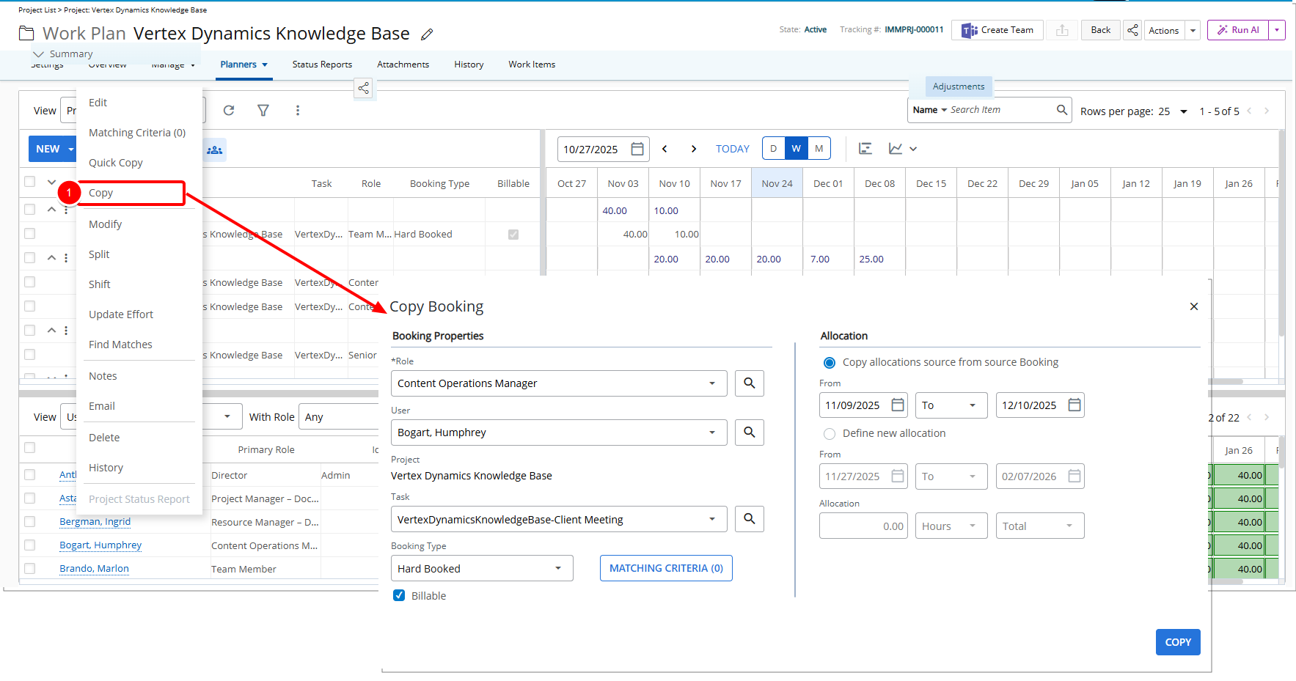
Task: Toggle the Billable checkbox
Action: pos(399,595)
